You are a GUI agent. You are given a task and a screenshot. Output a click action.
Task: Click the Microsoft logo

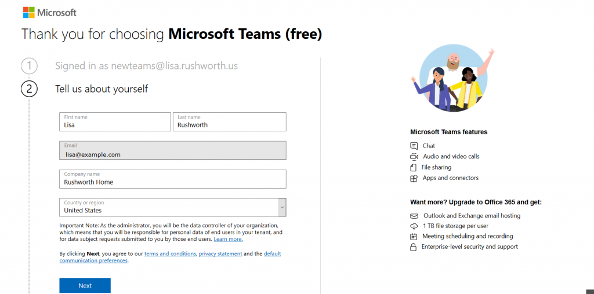[x=50, y=12]
